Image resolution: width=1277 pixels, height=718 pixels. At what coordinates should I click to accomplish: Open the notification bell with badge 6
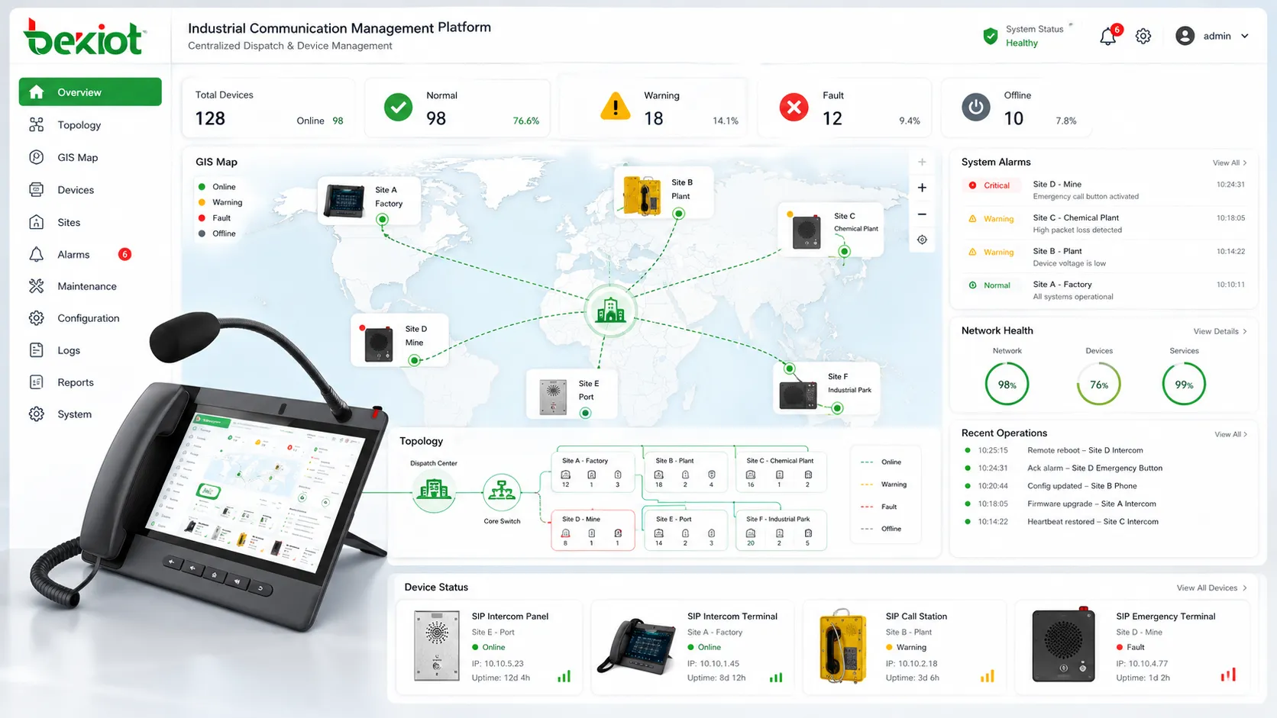click(x=1108, y=36)
